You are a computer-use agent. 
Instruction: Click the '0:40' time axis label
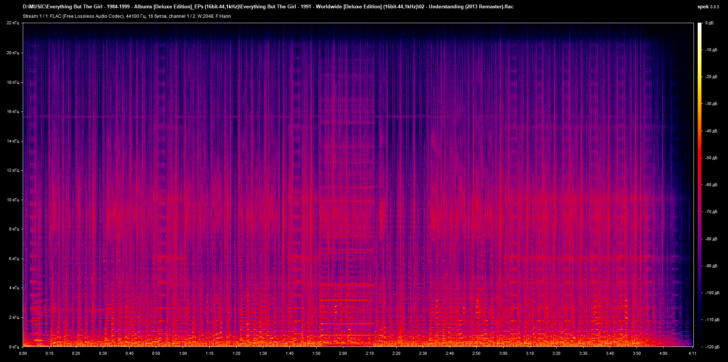(130, 353)
